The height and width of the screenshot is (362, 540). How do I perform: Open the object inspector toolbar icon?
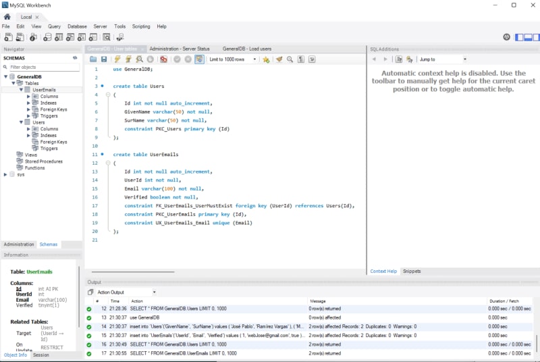pyautogui.click(x=33, y=37)
